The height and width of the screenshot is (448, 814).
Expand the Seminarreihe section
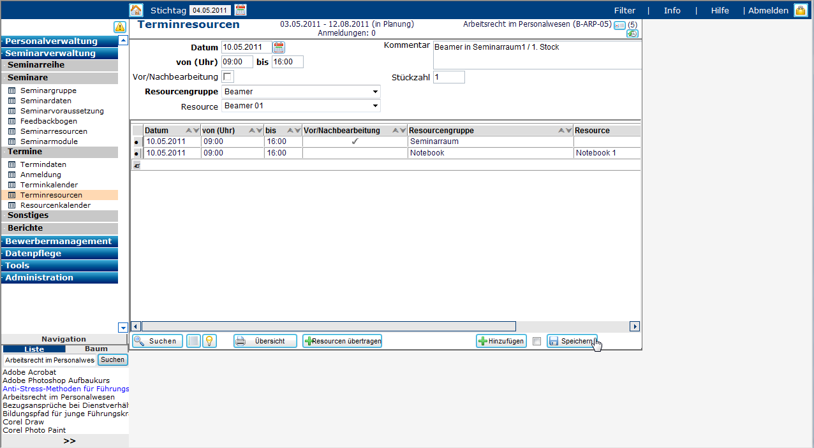[59, 65]
